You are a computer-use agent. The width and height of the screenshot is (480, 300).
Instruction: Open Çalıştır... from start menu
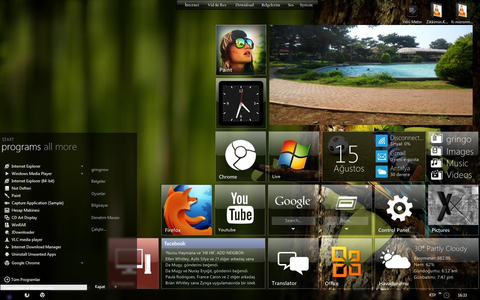pyautogui.click(x=99, y=229)
